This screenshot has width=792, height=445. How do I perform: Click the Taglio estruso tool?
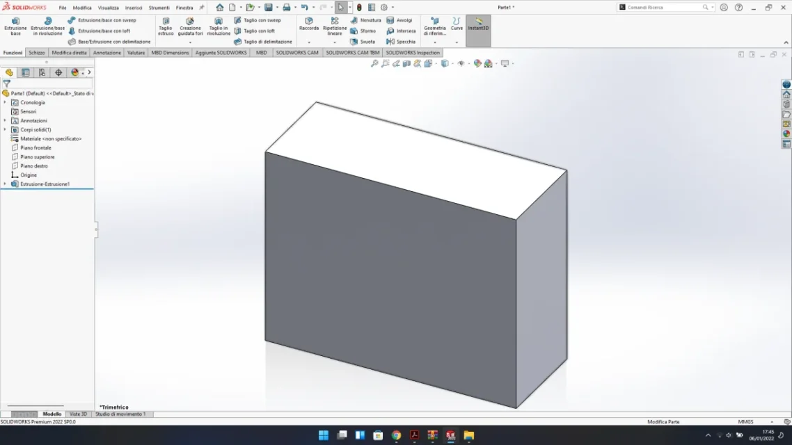166,26
